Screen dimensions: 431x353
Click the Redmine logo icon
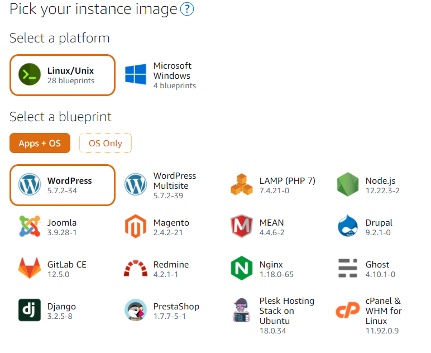136,269
